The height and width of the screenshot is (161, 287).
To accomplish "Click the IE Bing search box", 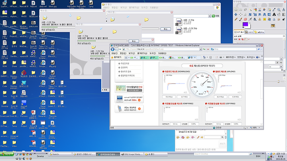I will tap(234, 49).
